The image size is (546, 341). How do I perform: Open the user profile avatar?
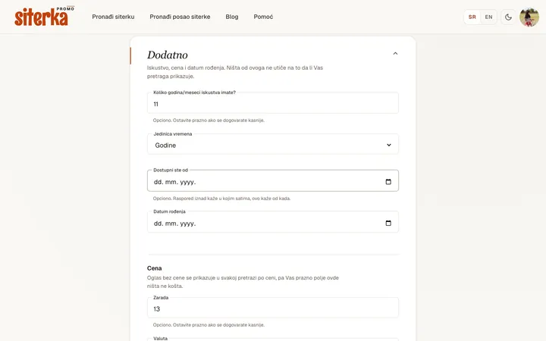529,17
